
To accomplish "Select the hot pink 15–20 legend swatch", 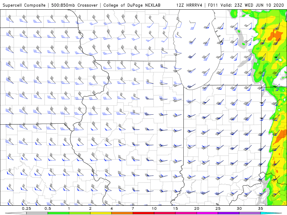I will (x=186, y=213).
